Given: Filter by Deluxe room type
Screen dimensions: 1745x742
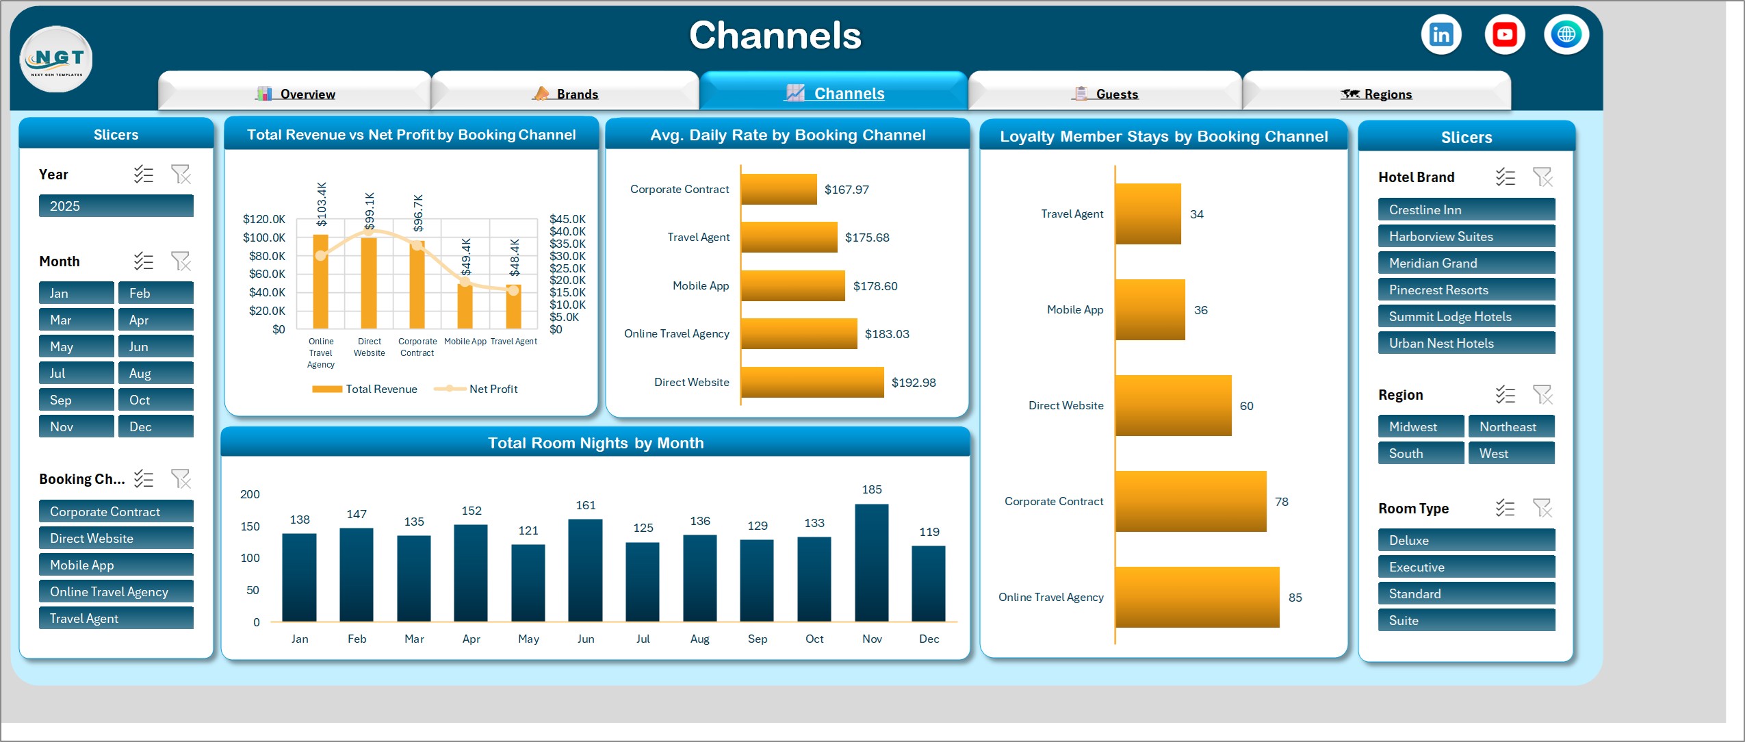Looking at the screenshot, I should click(1466, 540).
